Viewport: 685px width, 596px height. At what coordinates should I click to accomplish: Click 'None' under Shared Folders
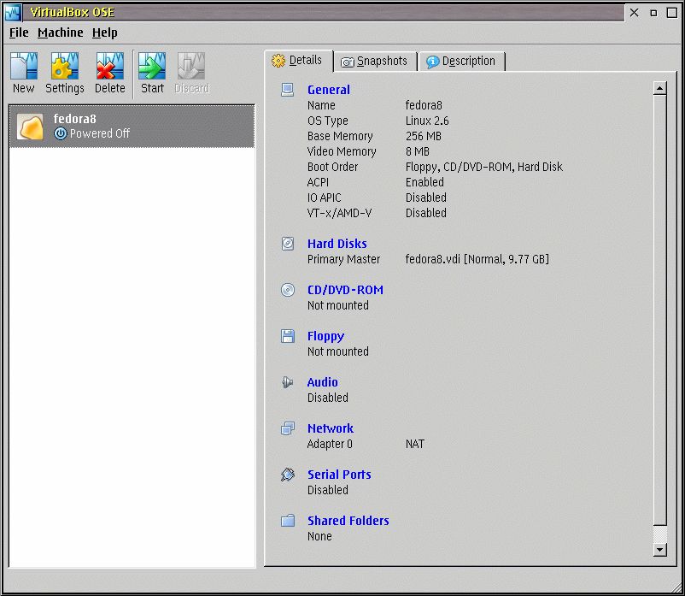click(x=319, y=536)
